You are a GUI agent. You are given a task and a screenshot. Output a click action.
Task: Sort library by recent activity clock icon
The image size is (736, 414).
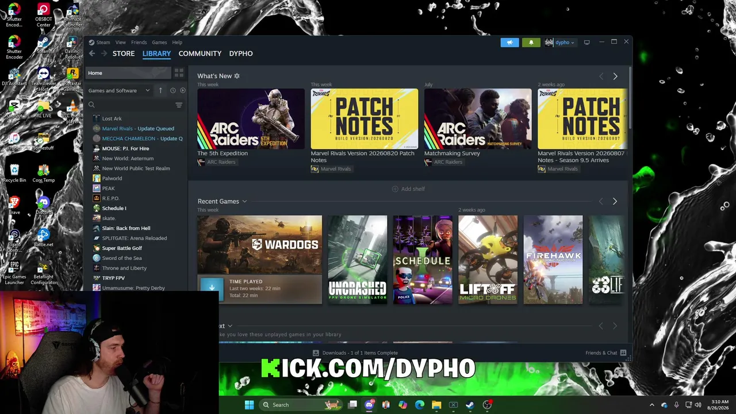point(173,90)
